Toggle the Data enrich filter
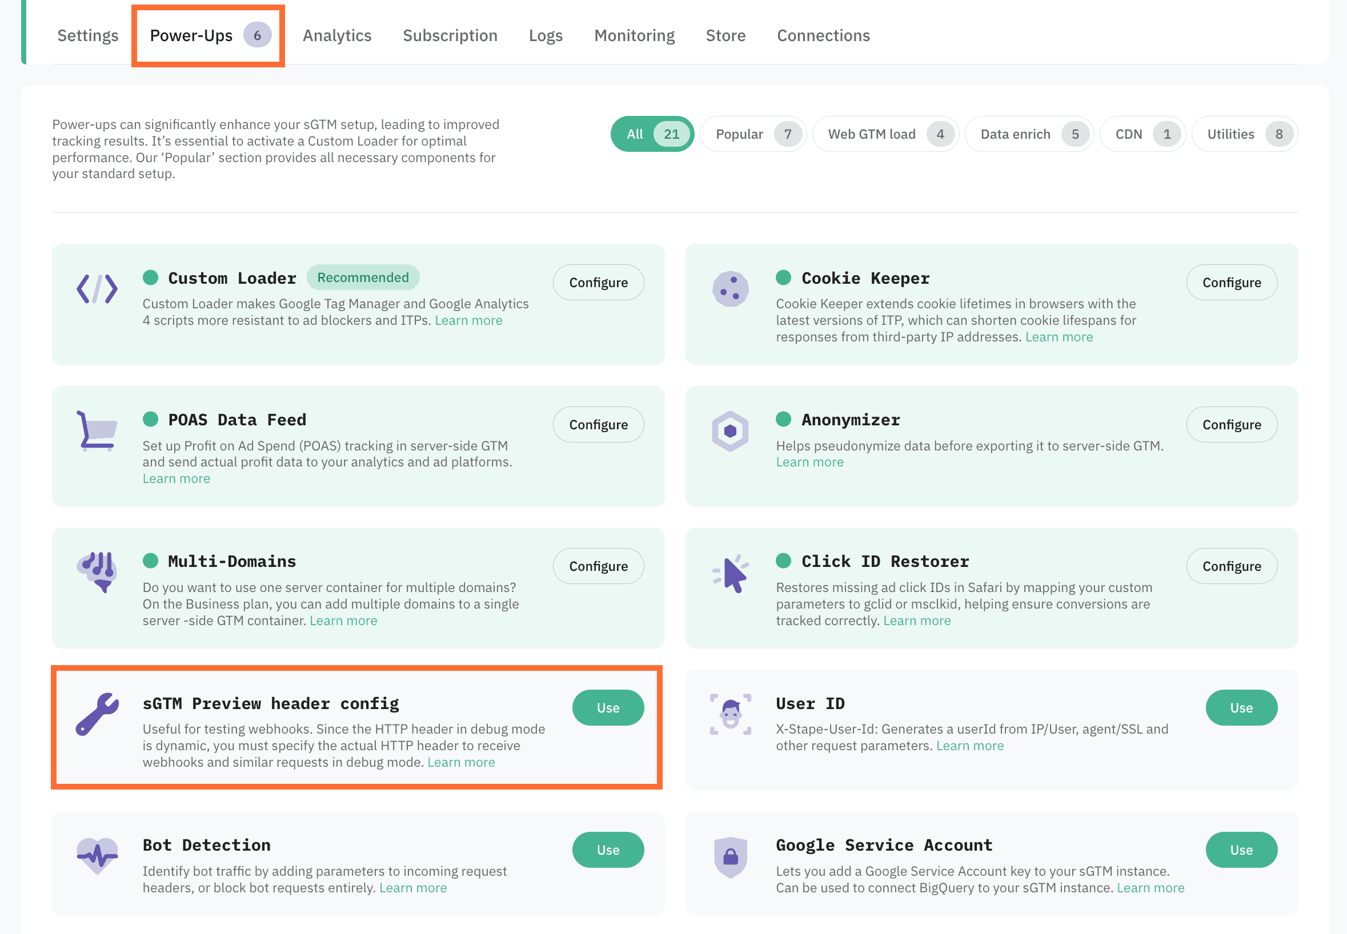Viewport: 1347px width, 934px height. [x=1029, y=134]
